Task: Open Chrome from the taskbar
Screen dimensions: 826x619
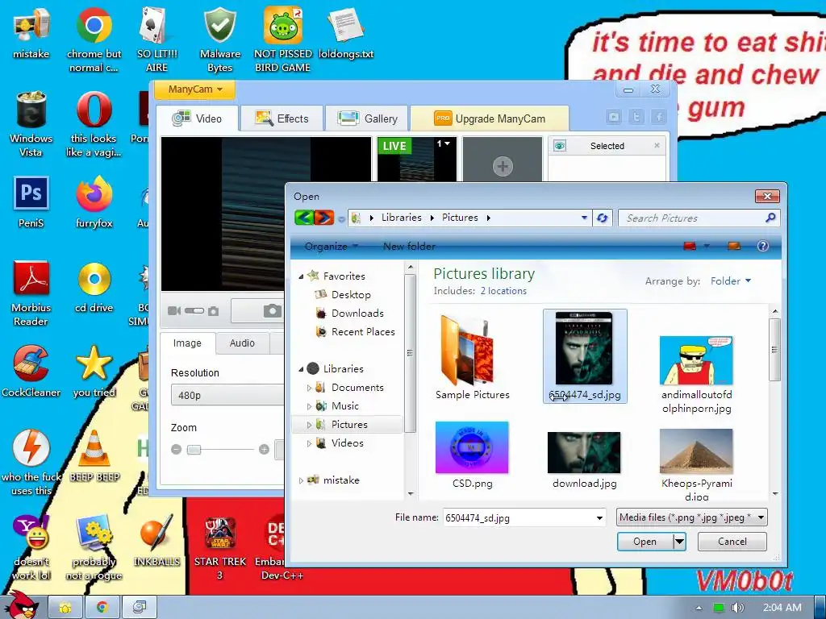Action: [x=102, y=608]
